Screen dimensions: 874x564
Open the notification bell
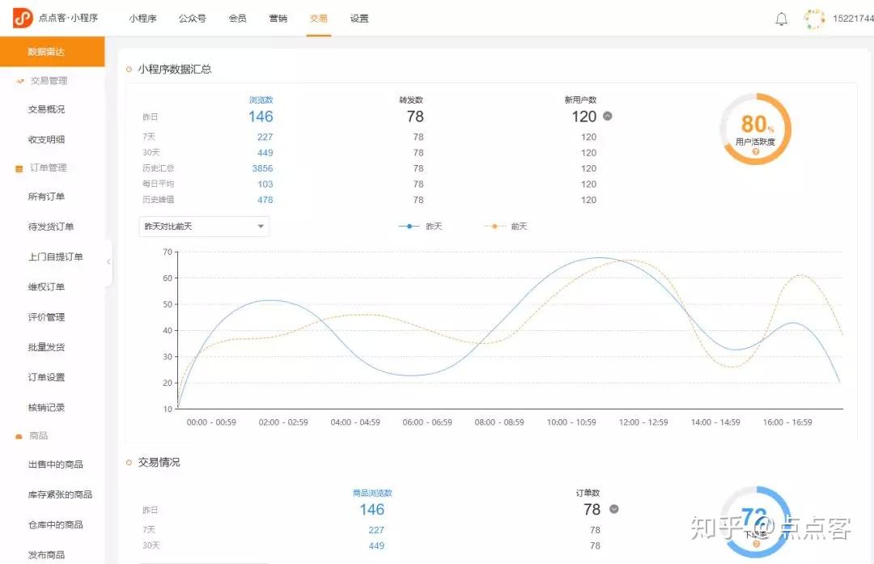[x=782, y=19]
